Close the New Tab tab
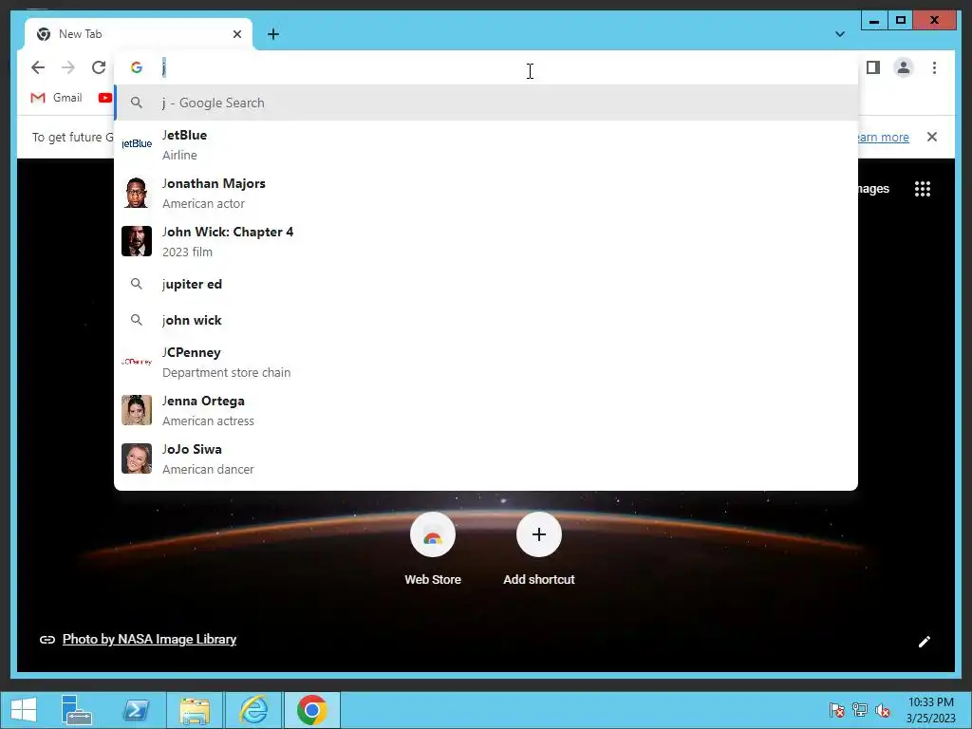972x729 pixels. tap(236, 34)
